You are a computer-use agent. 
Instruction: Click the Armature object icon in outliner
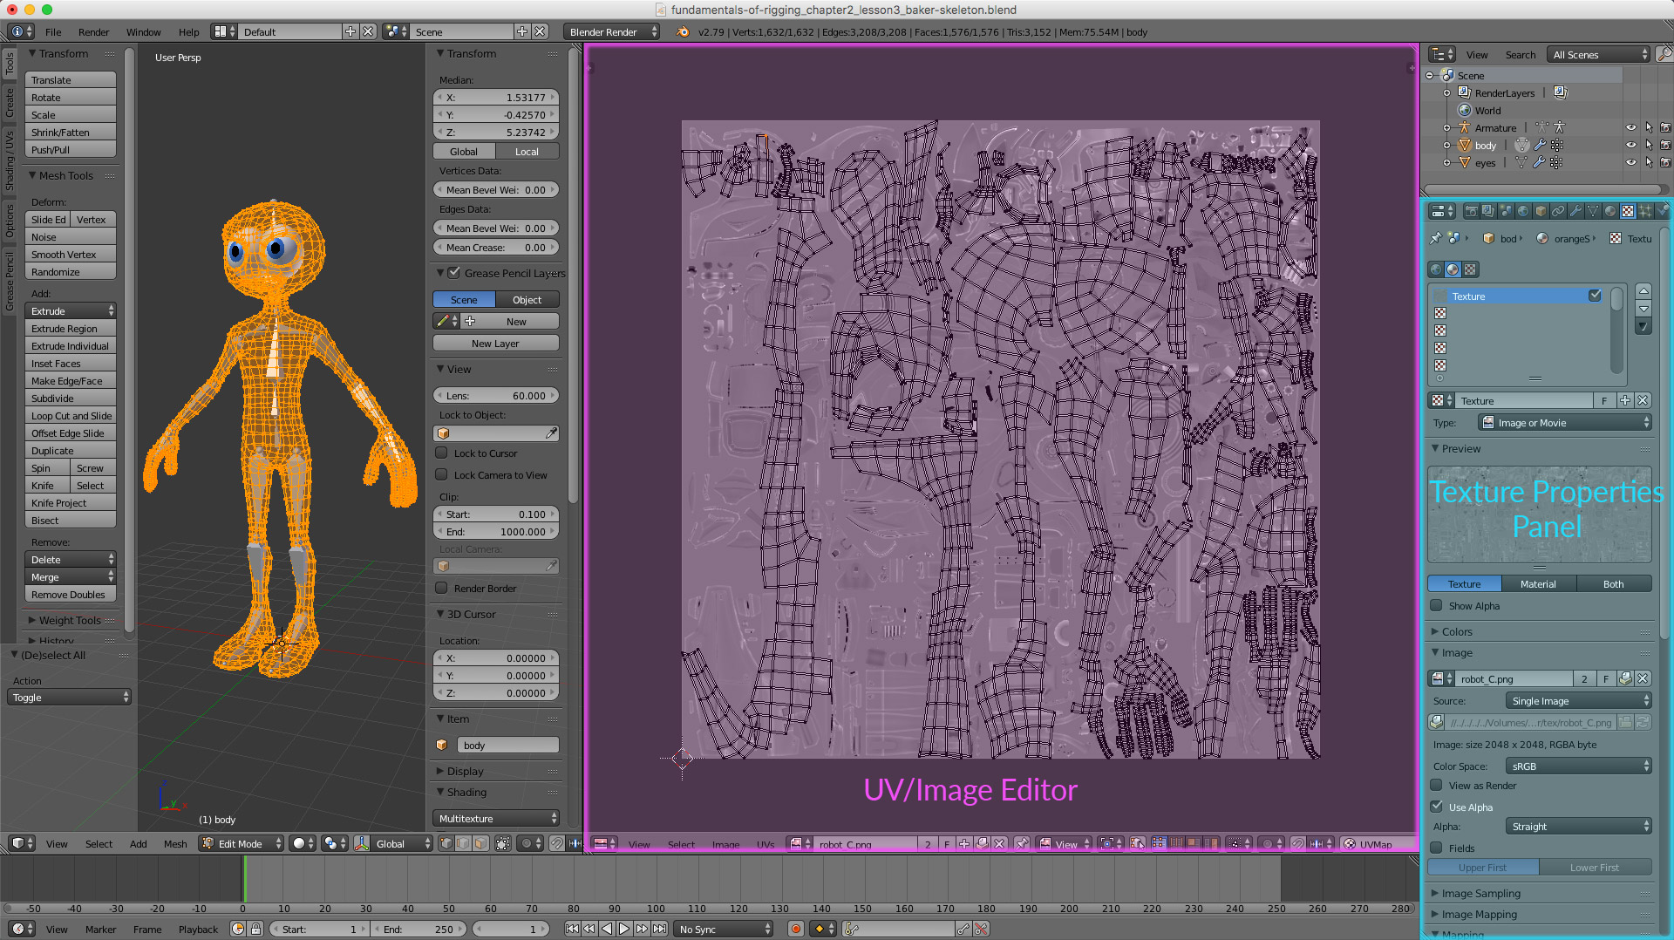pyautogui.click(x=1465, y=128)
